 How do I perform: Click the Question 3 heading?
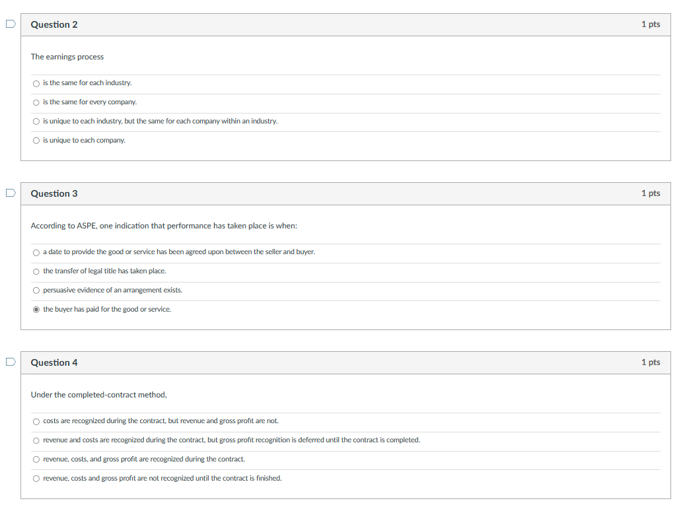[x=54, y=193]
